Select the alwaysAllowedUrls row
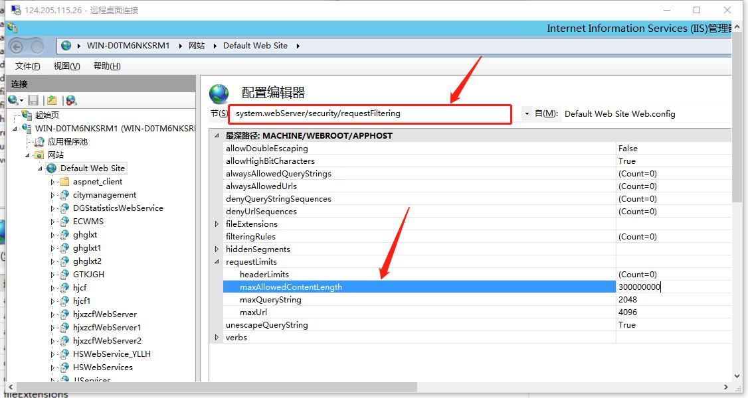Viewport: 748px width, 398px height. pos(477,186)
